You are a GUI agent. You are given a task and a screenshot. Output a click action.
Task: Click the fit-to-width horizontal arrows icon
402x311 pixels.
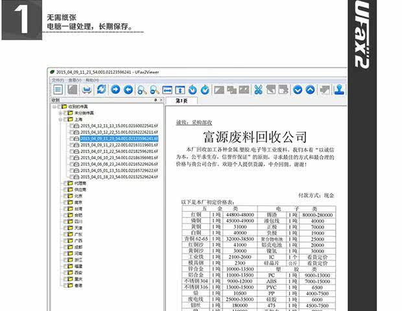[167, 90]
